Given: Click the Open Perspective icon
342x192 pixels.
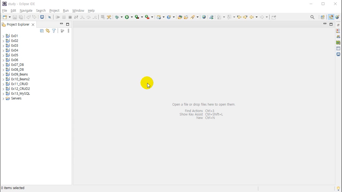Looking at the screenshot, I should (x=322, y=17).
